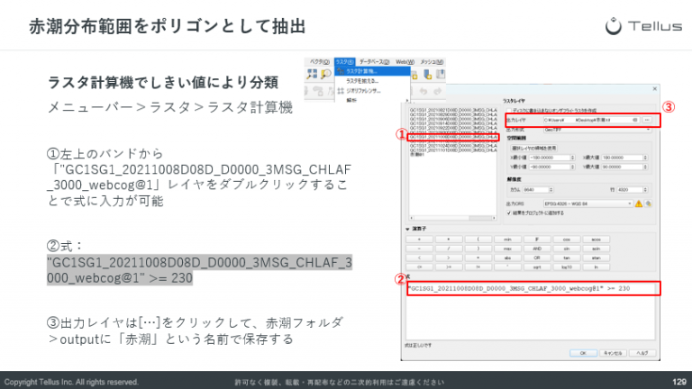Open the メッシュ menu
Image resolution: width=692 pixels, height=389 pixels.
pos(432,62)
